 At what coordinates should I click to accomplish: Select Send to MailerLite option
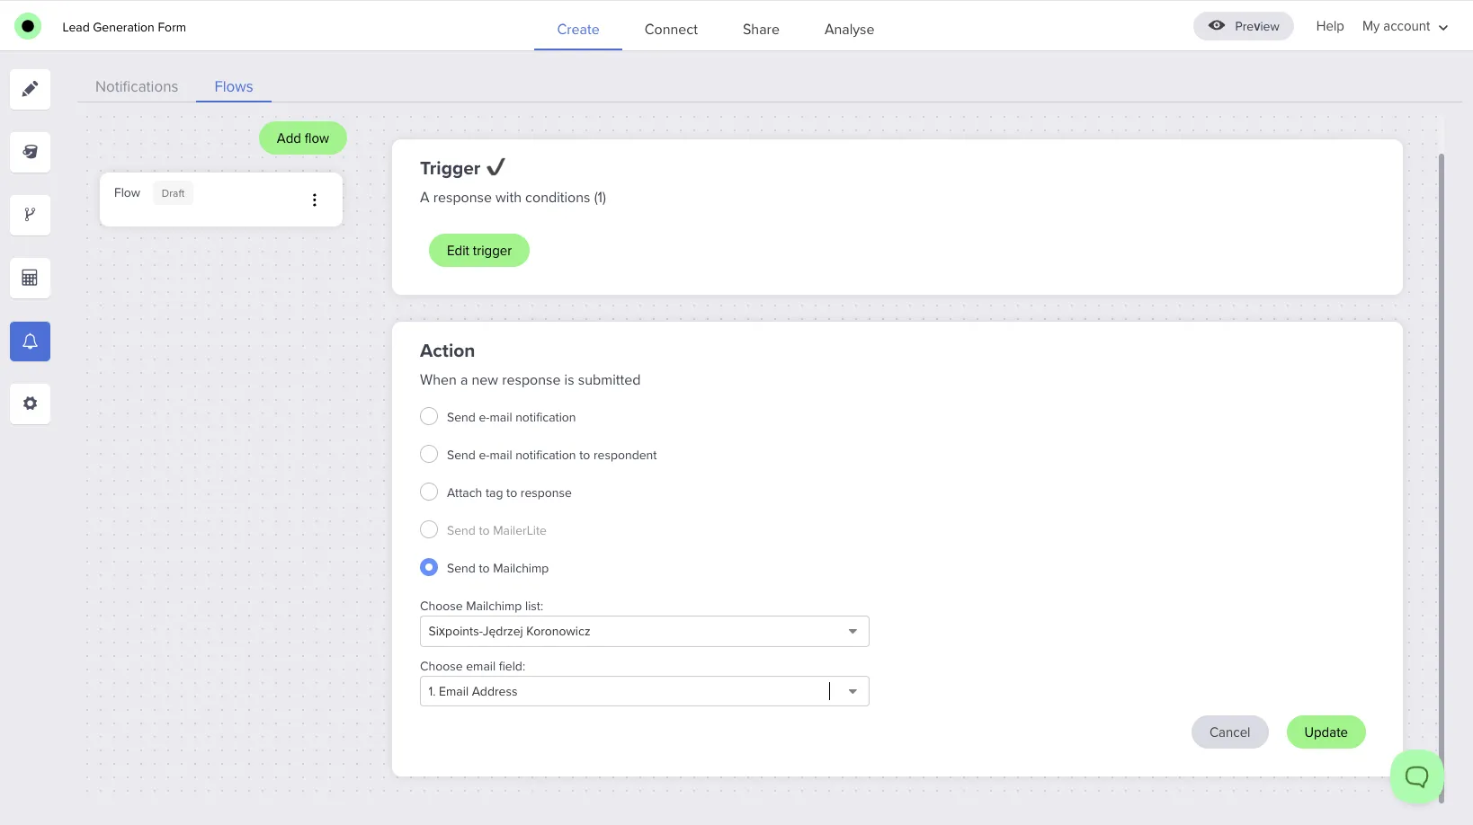(x=429, y=529)
